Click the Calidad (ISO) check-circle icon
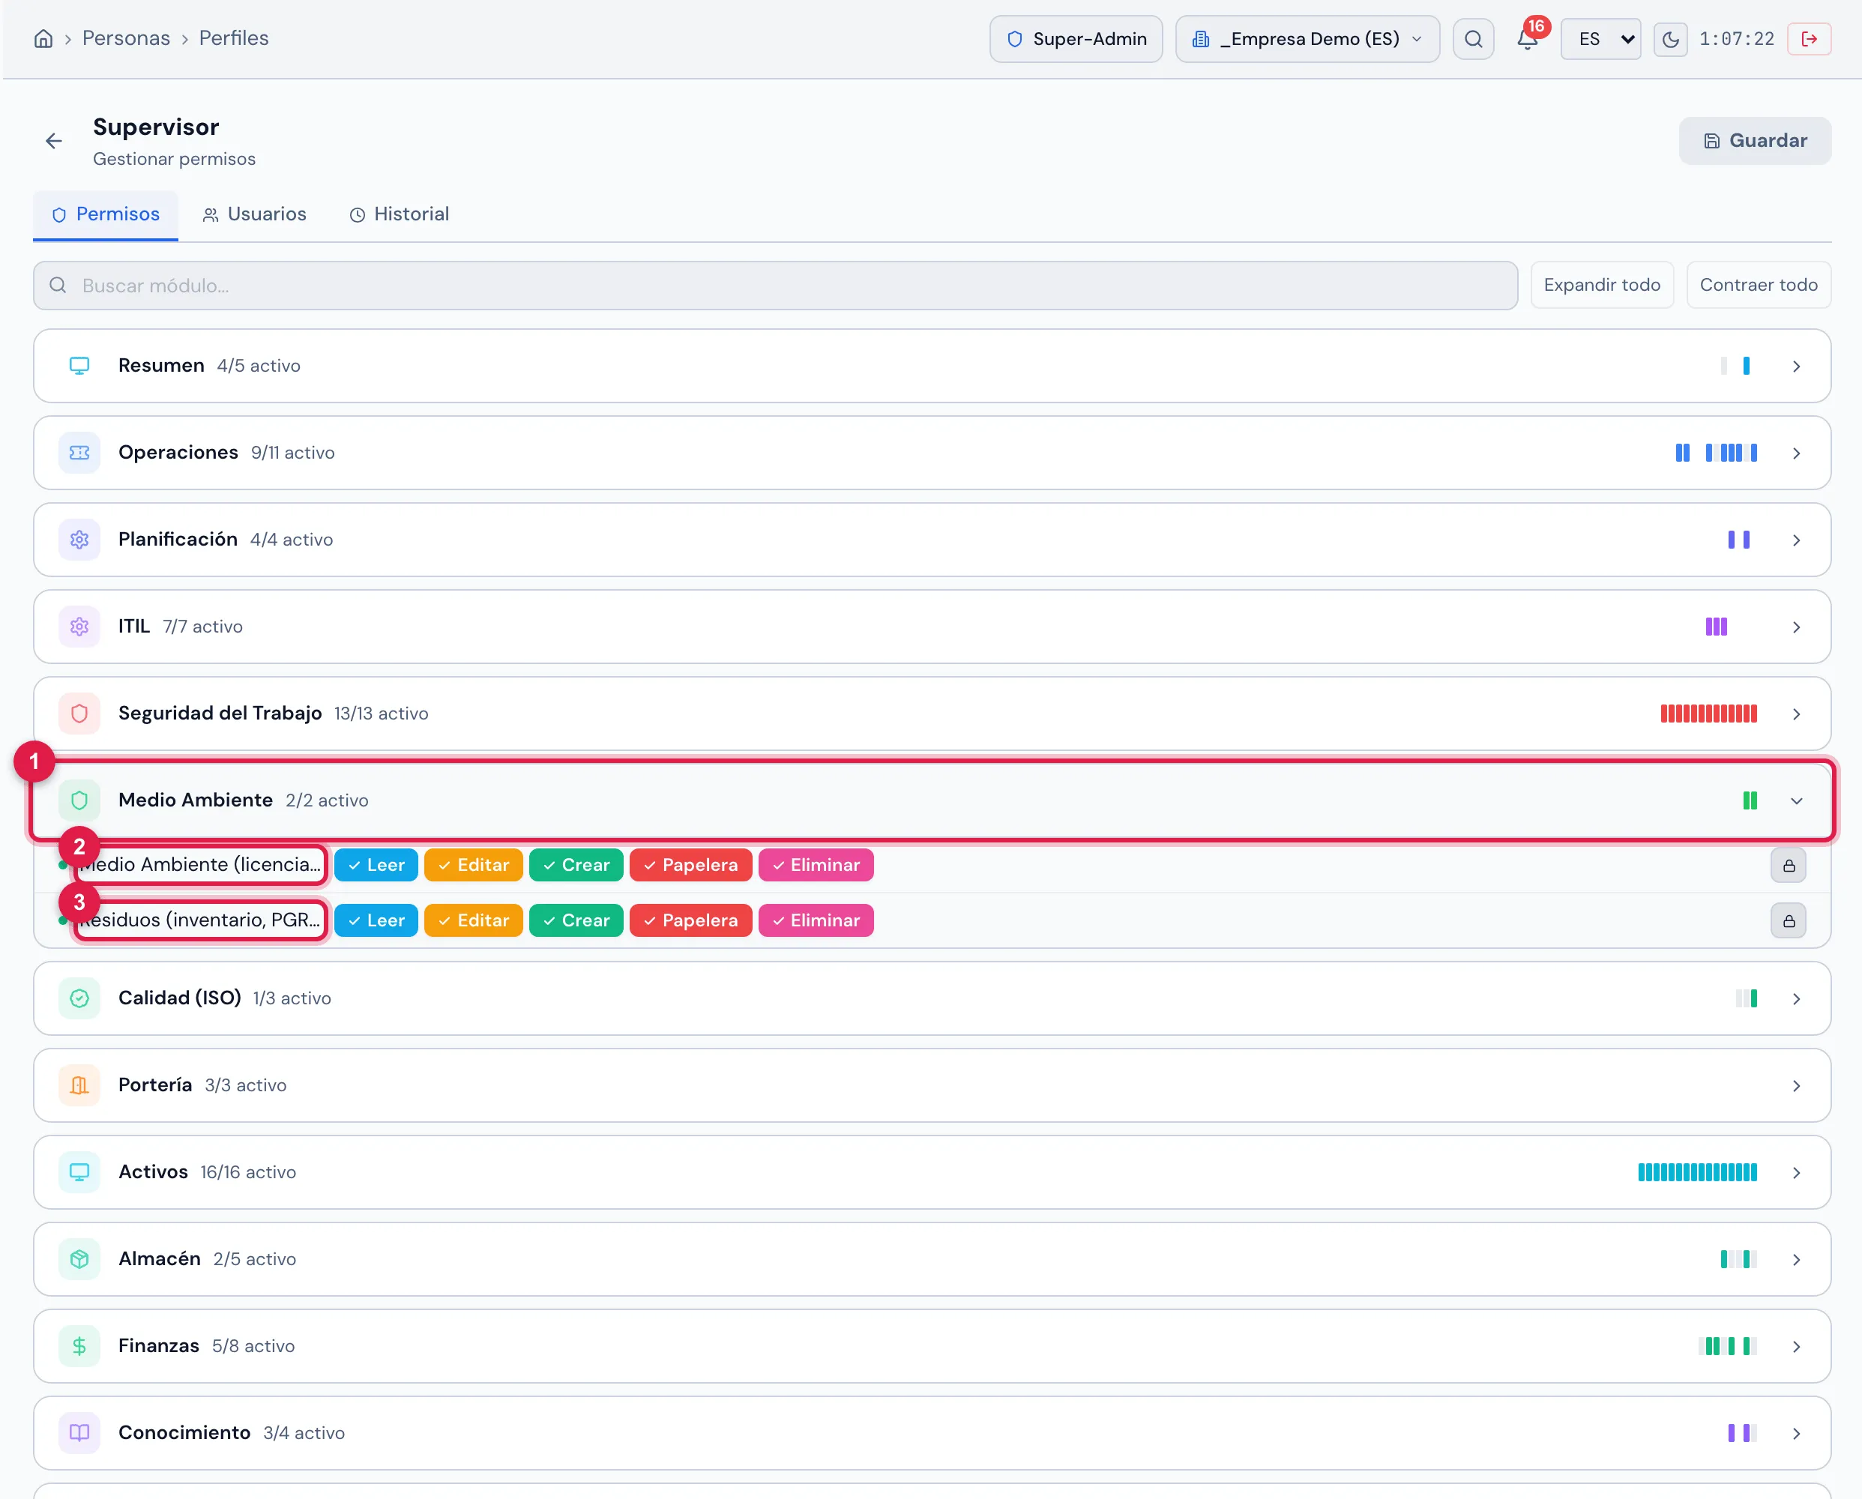This screenshot has width=1862, height=1499. [79, 998]
